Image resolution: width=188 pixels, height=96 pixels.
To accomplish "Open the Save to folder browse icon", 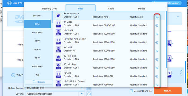I will tap(89, 94).
